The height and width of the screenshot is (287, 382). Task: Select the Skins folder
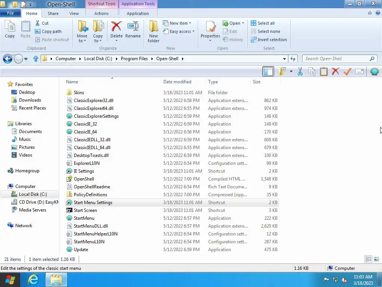coord(172,93)
